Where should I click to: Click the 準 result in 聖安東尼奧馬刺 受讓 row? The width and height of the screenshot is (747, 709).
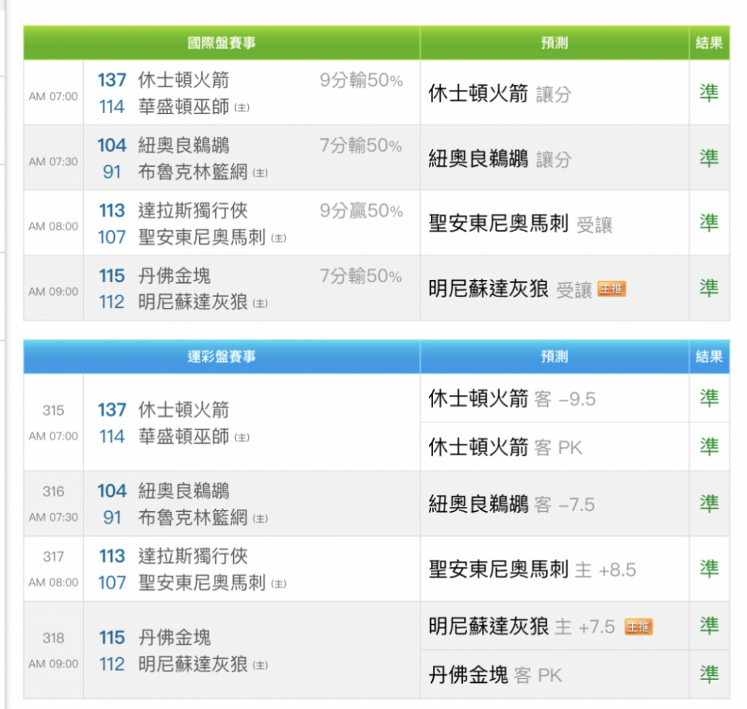tap(709, 223)
